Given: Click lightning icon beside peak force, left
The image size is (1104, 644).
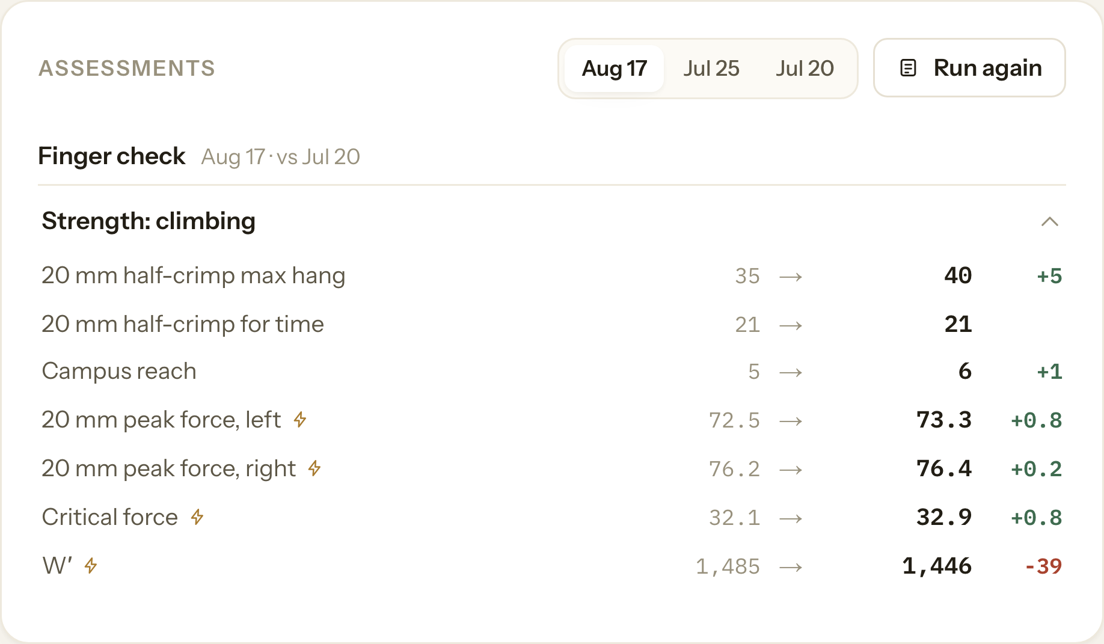Looking at the screenshot, I should point(300,419).
